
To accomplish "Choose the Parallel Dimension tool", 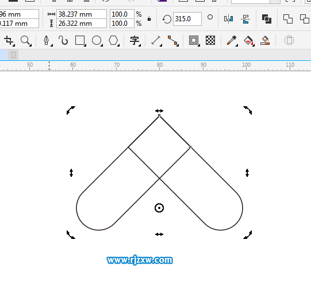I will (x=156, y=40).
